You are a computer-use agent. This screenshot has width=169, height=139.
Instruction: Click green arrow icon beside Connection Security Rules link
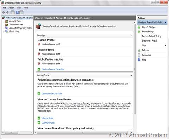click(x=39, y=94)
